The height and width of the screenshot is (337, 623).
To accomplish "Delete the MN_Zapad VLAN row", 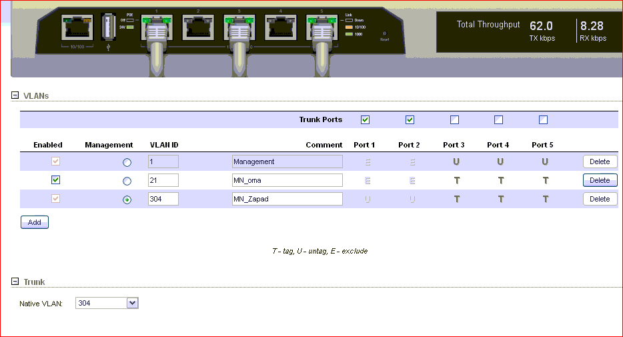I will [x=600, y=199].
